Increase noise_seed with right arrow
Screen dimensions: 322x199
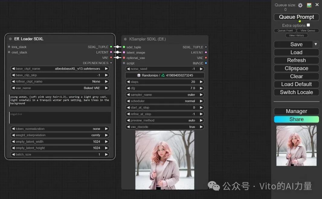click(201, 69)
